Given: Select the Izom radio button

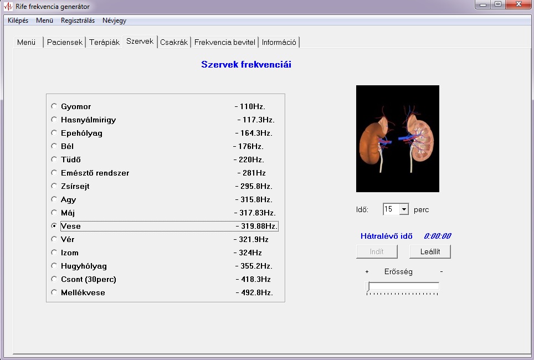Looking at the screenshot, I should coord(54,253).
